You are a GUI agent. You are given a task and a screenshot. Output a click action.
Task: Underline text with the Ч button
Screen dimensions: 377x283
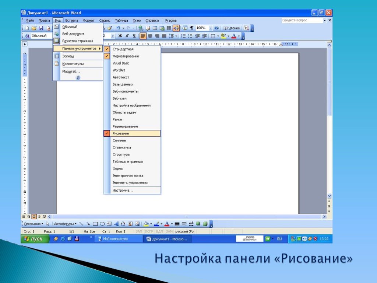click(x=134, y=36)
